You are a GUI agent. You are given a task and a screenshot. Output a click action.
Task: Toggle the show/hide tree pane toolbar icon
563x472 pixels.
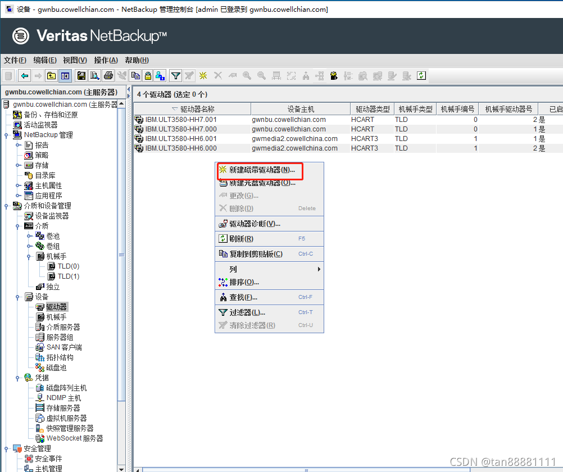point(65,76)
